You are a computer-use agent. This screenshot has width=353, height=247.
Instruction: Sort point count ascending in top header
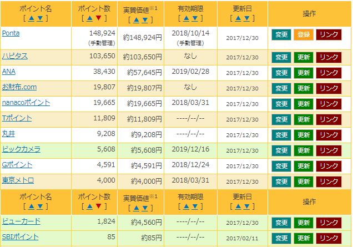pos(89,18)
